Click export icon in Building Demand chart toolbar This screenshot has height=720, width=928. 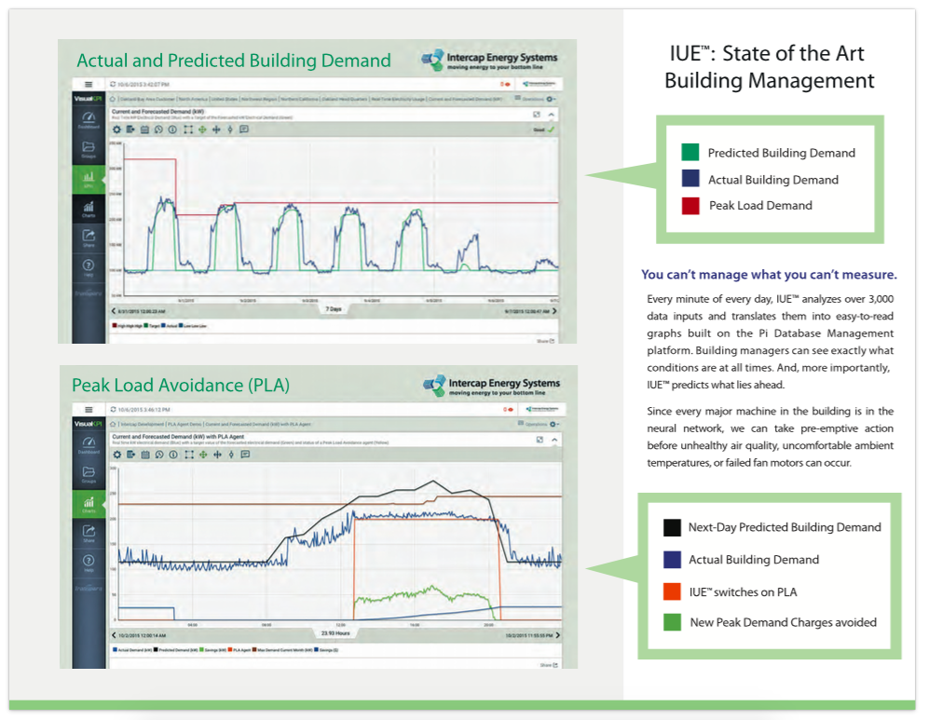pos(130,129)
